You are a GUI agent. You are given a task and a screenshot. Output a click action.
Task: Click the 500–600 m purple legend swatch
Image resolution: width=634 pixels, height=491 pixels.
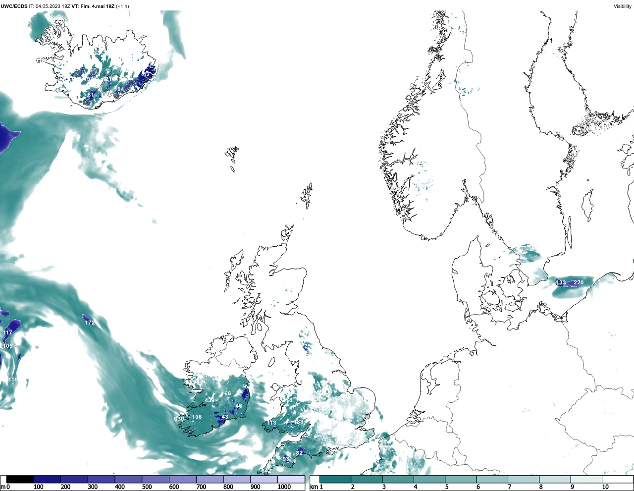click(156, 480)
